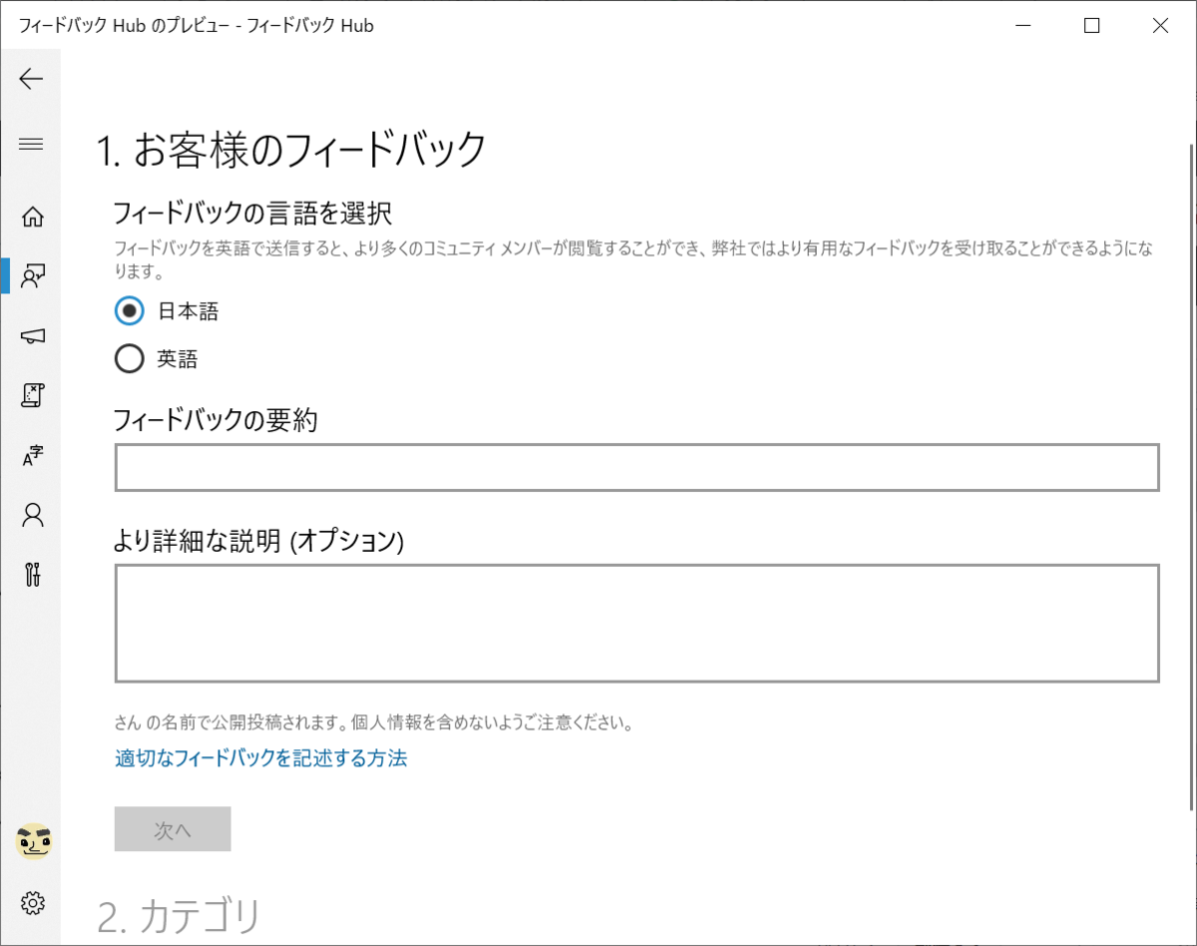The image size is (1197, 946).
Task: Open the hamburger navigation menu
Action: coord(31,145)
